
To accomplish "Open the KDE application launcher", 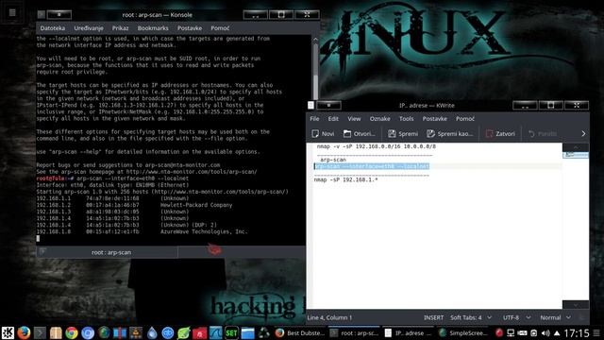I will tap(8, 332).
